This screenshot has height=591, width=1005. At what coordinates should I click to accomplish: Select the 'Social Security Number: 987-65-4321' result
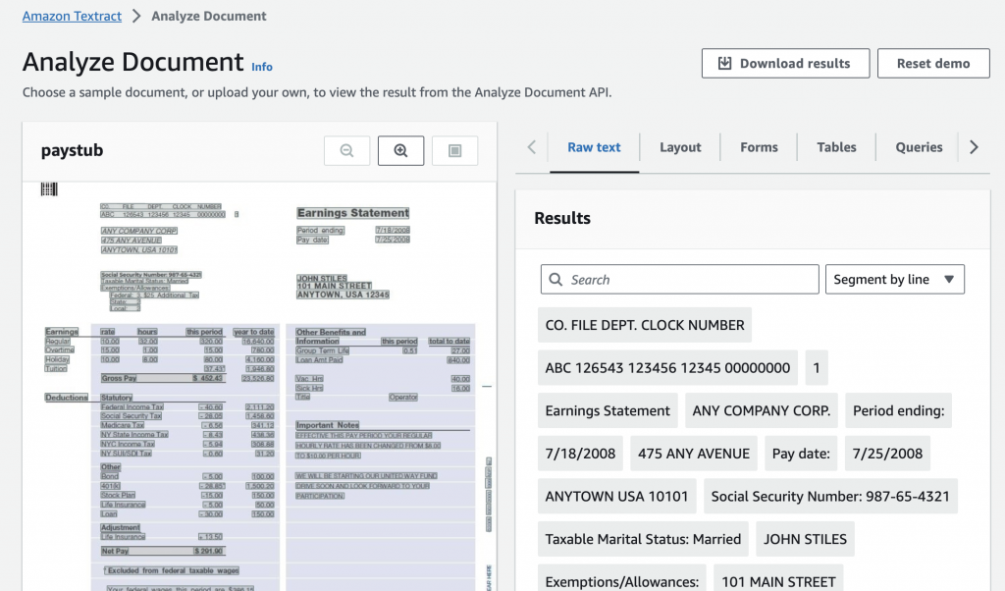tap(830, 497)
